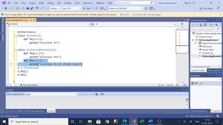The image size is (223, 125).
Task: Select module1.py in Solution Explorer
Action: [208, 53]
